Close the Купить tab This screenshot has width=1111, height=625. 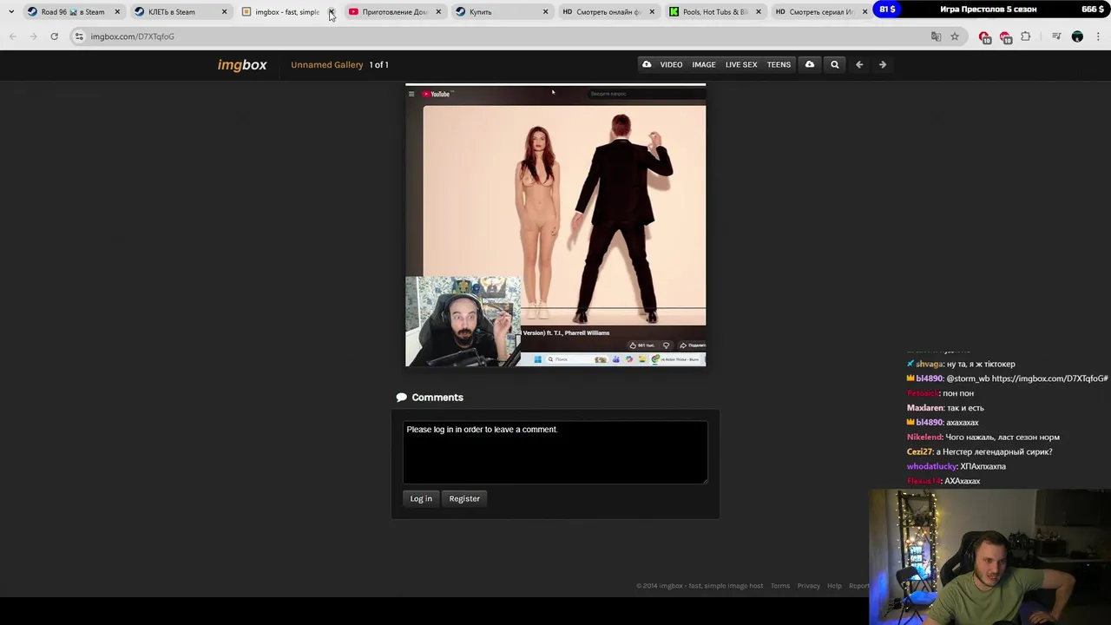click(545, 12)
